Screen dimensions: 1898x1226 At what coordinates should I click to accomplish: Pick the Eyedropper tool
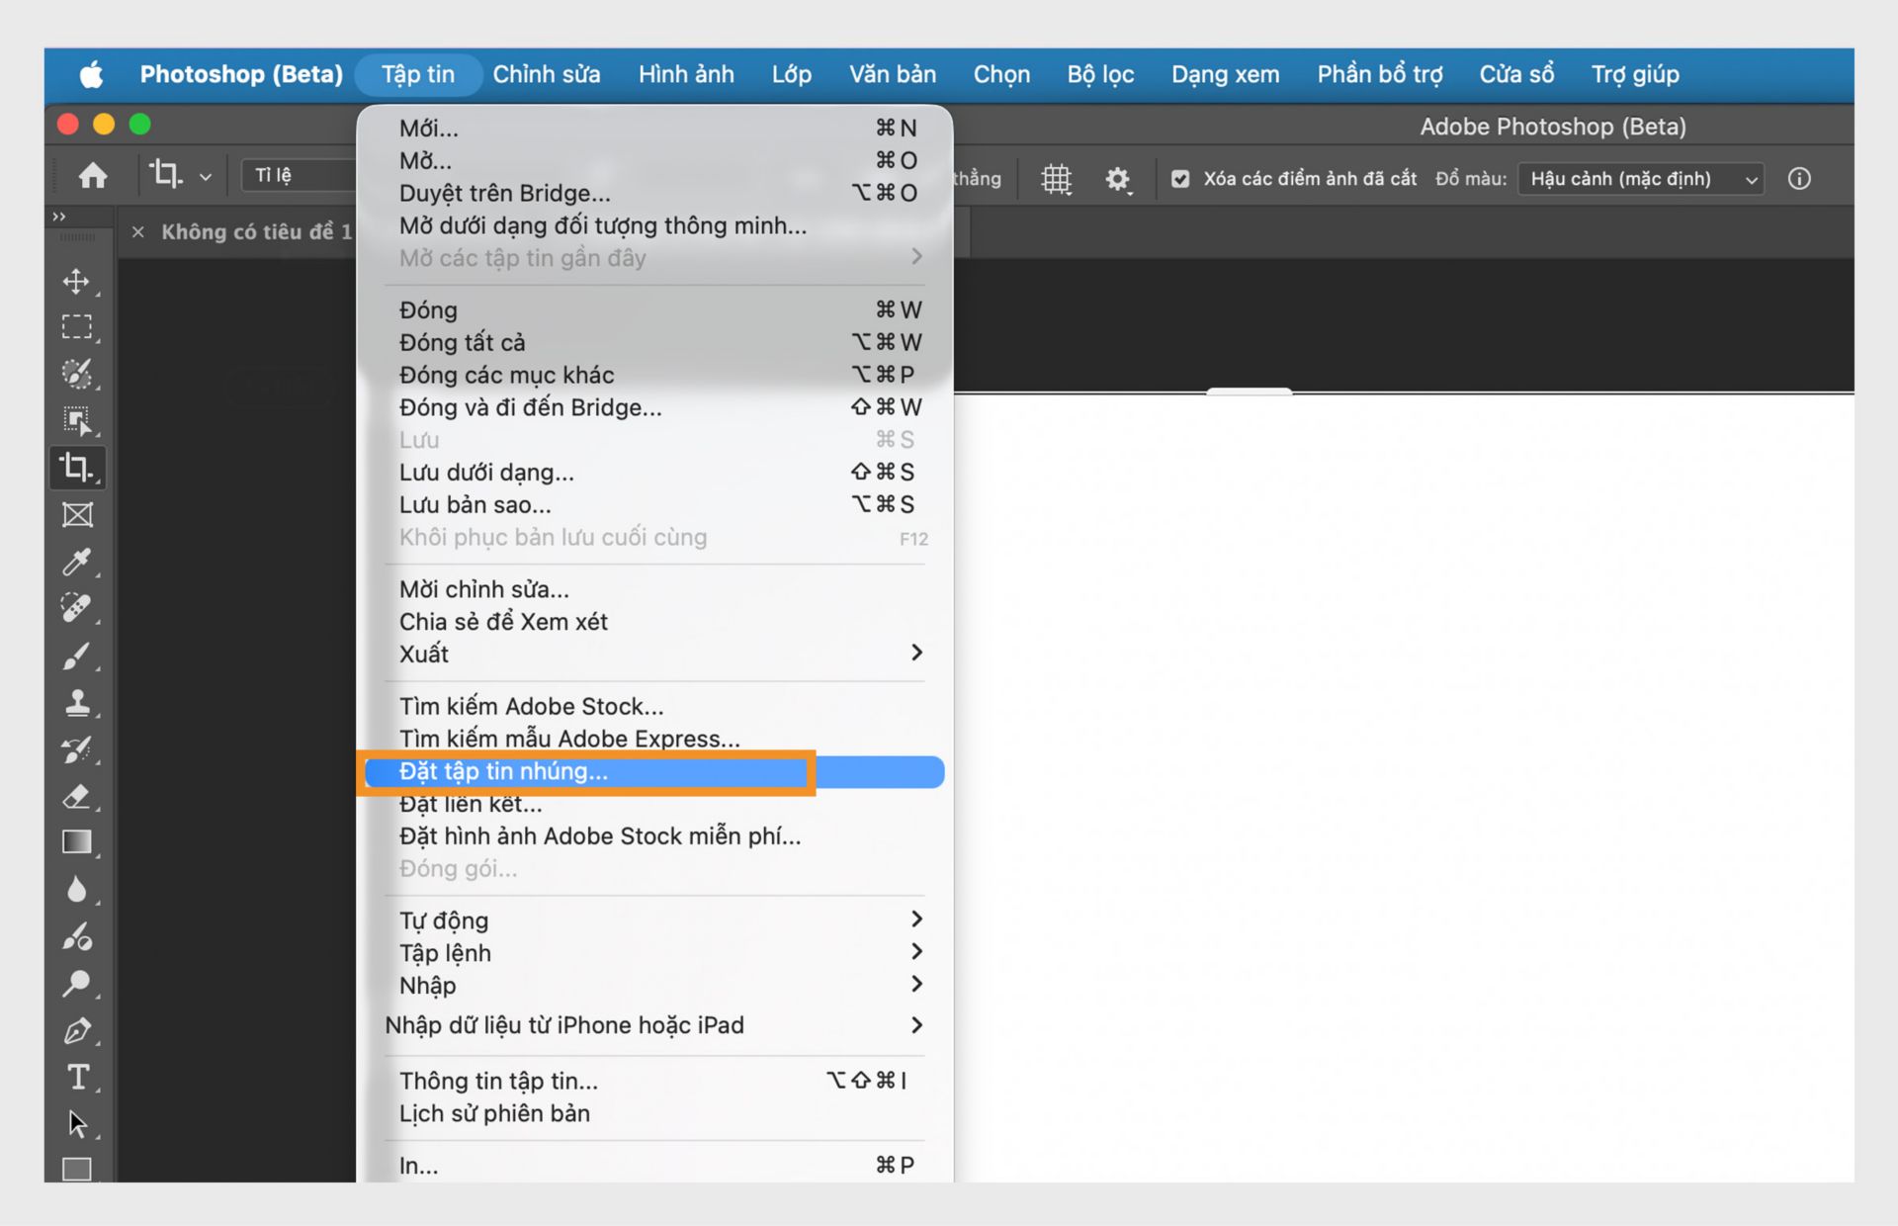pos(77,562)
